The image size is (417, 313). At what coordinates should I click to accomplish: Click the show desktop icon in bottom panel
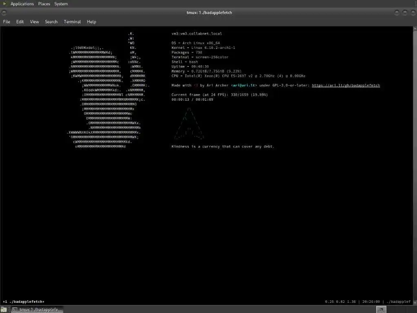[4, 309]
